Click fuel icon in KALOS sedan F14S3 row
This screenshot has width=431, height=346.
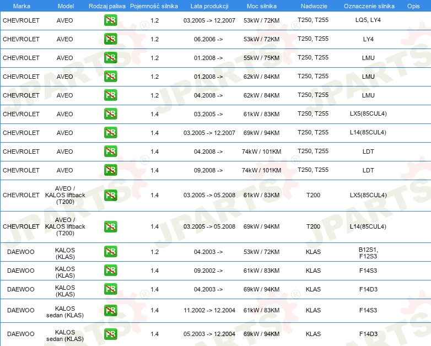click(x=110, y=310)
